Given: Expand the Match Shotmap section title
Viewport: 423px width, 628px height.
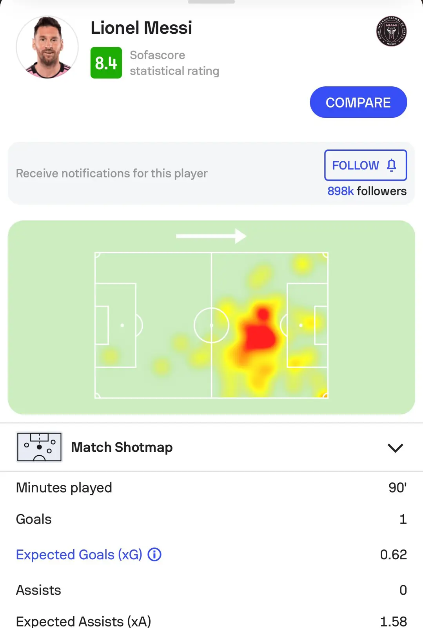Looking at the screenshot, I should point(122,447).
